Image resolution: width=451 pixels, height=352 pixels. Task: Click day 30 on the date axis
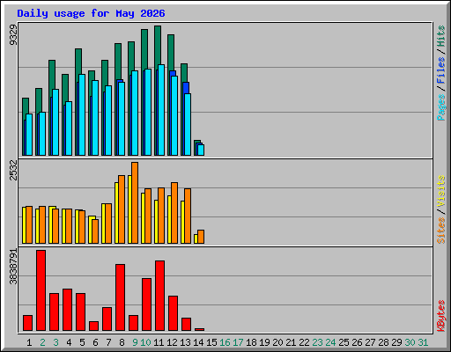(410, 342)
